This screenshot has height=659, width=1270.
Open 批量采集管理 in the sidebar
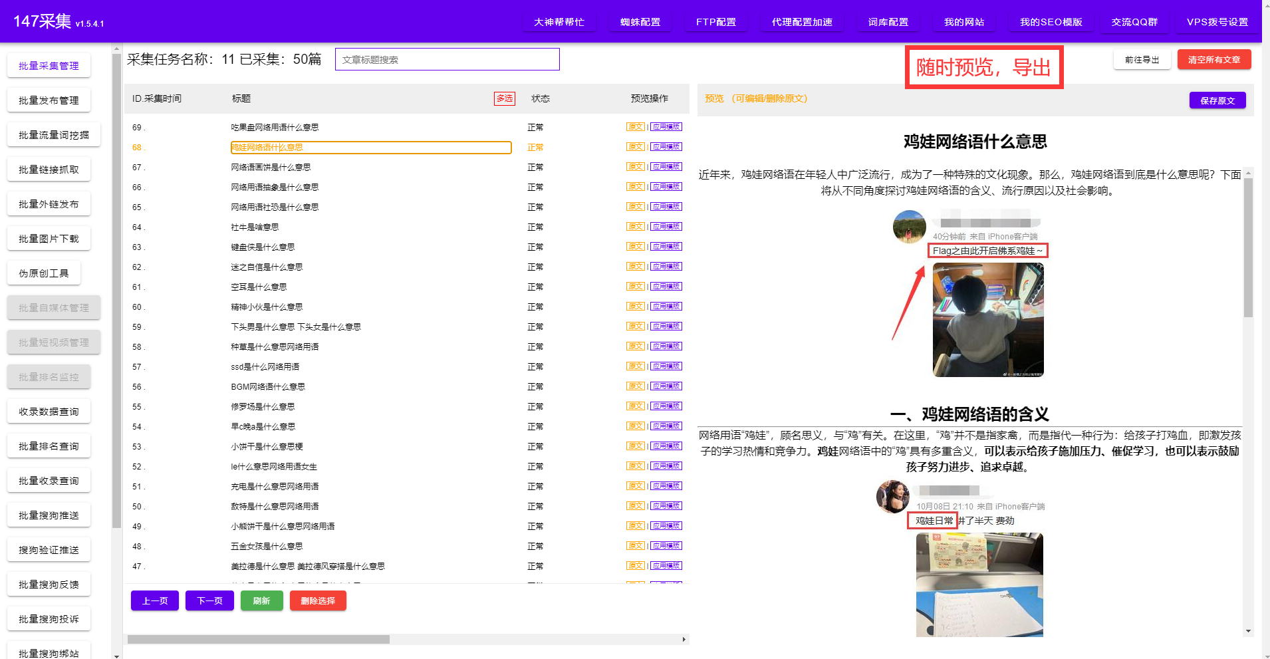(x=49, y=66)
